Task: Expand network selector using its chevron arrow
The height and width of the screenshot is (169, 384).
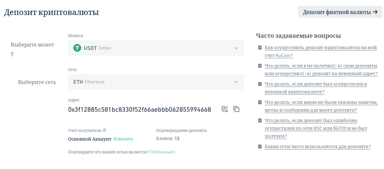Action: pyautogui.click(x=236, y=82)
